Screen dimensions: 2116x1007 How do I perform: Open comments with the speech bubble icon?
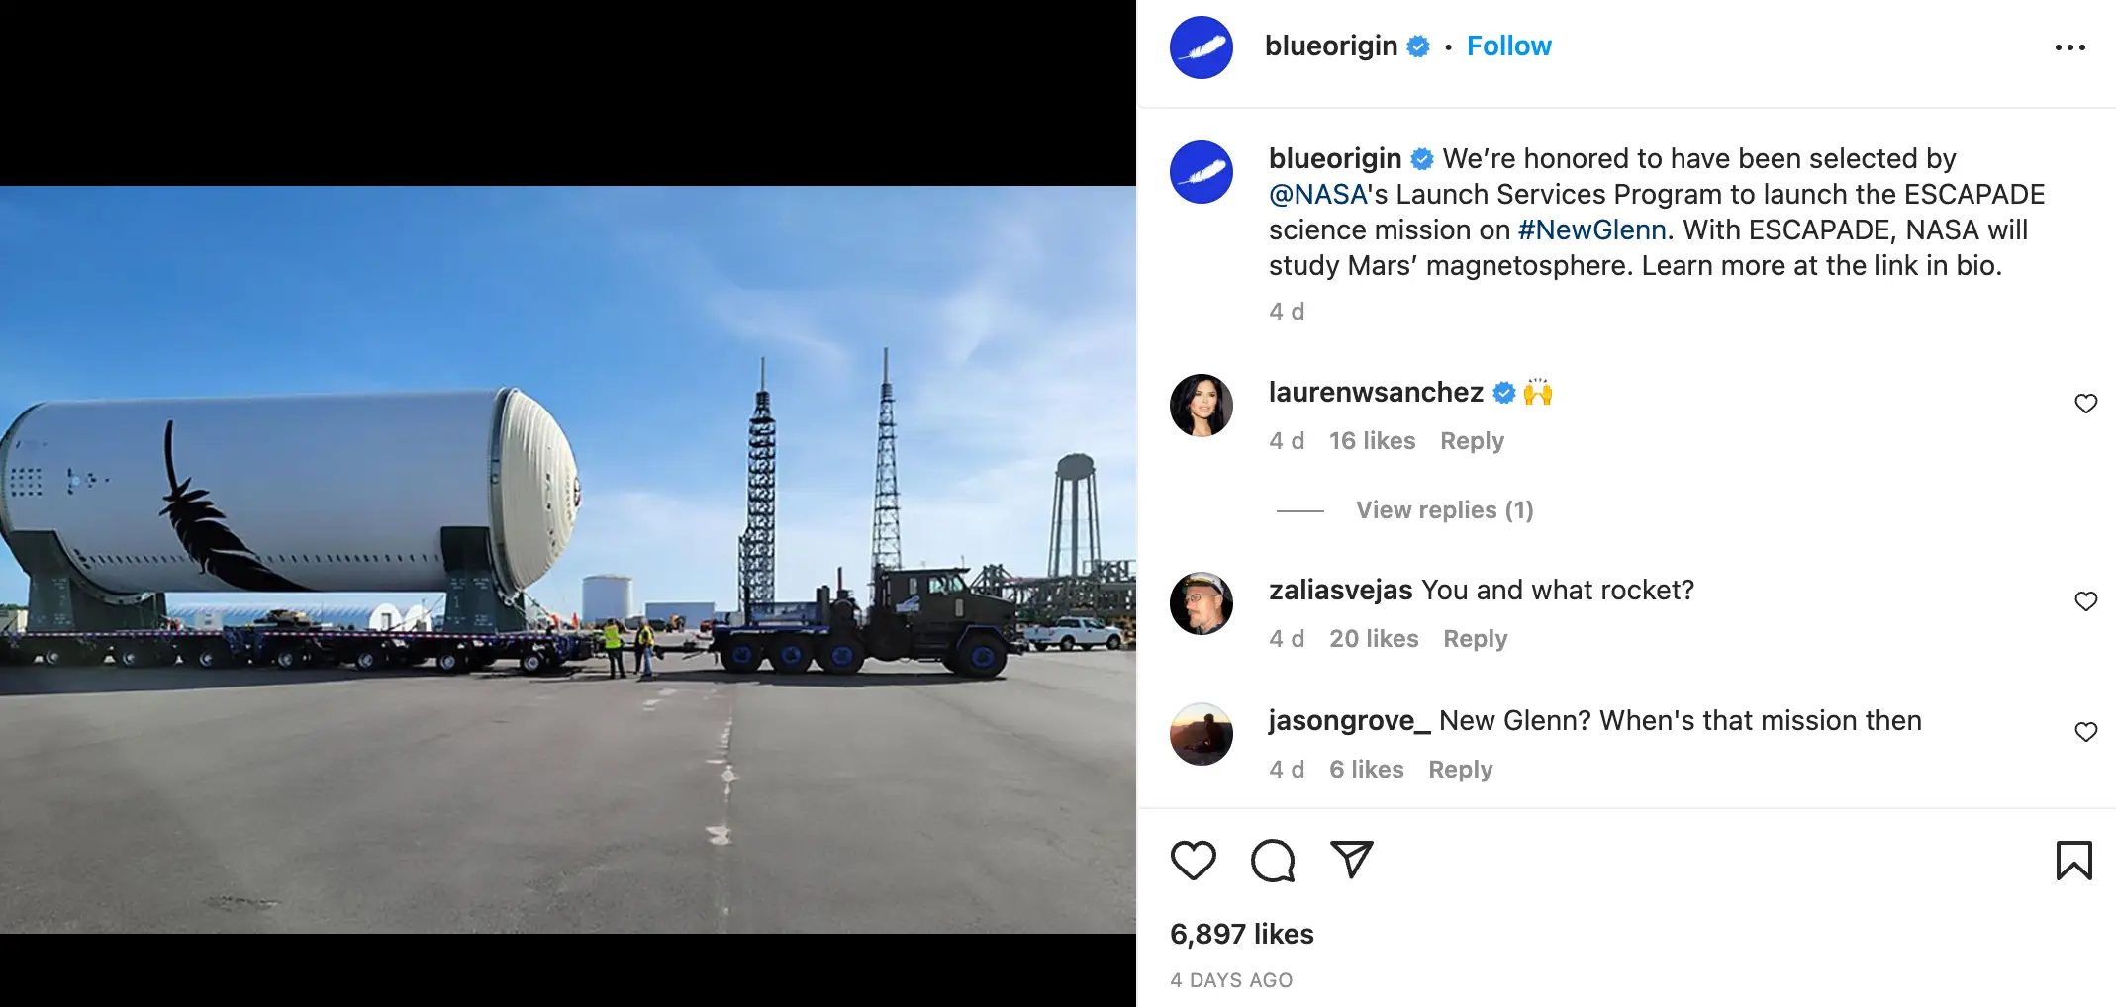(x=1273, y=861)
